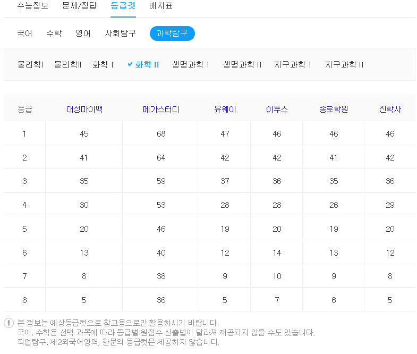Click 대성마이맥 grade 1 value 45
417x354 pixels.
pos(84,133)
